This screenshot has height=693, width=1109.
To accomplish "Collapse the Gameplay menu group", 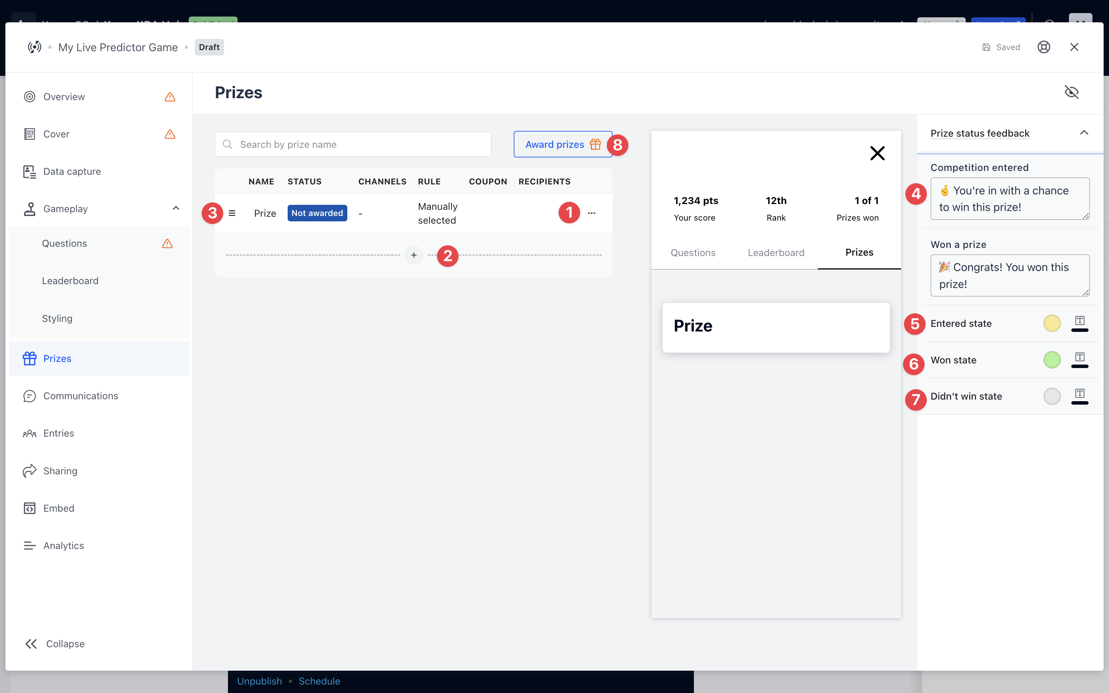I will point(176,209).
